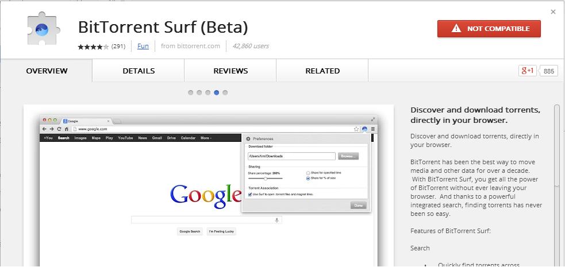Click the share percentage slider handle

[266, 179]
